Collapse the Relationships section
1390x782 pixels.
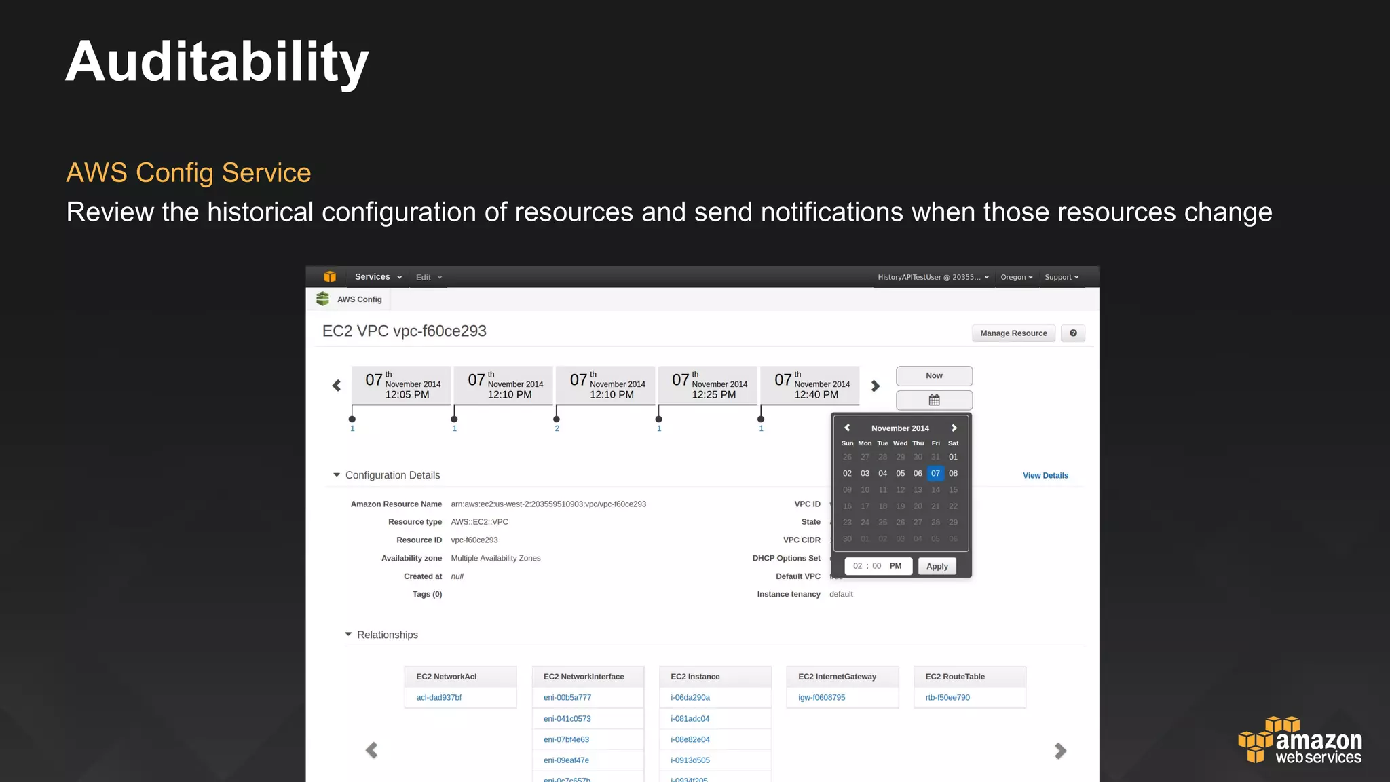click(348, 635)
